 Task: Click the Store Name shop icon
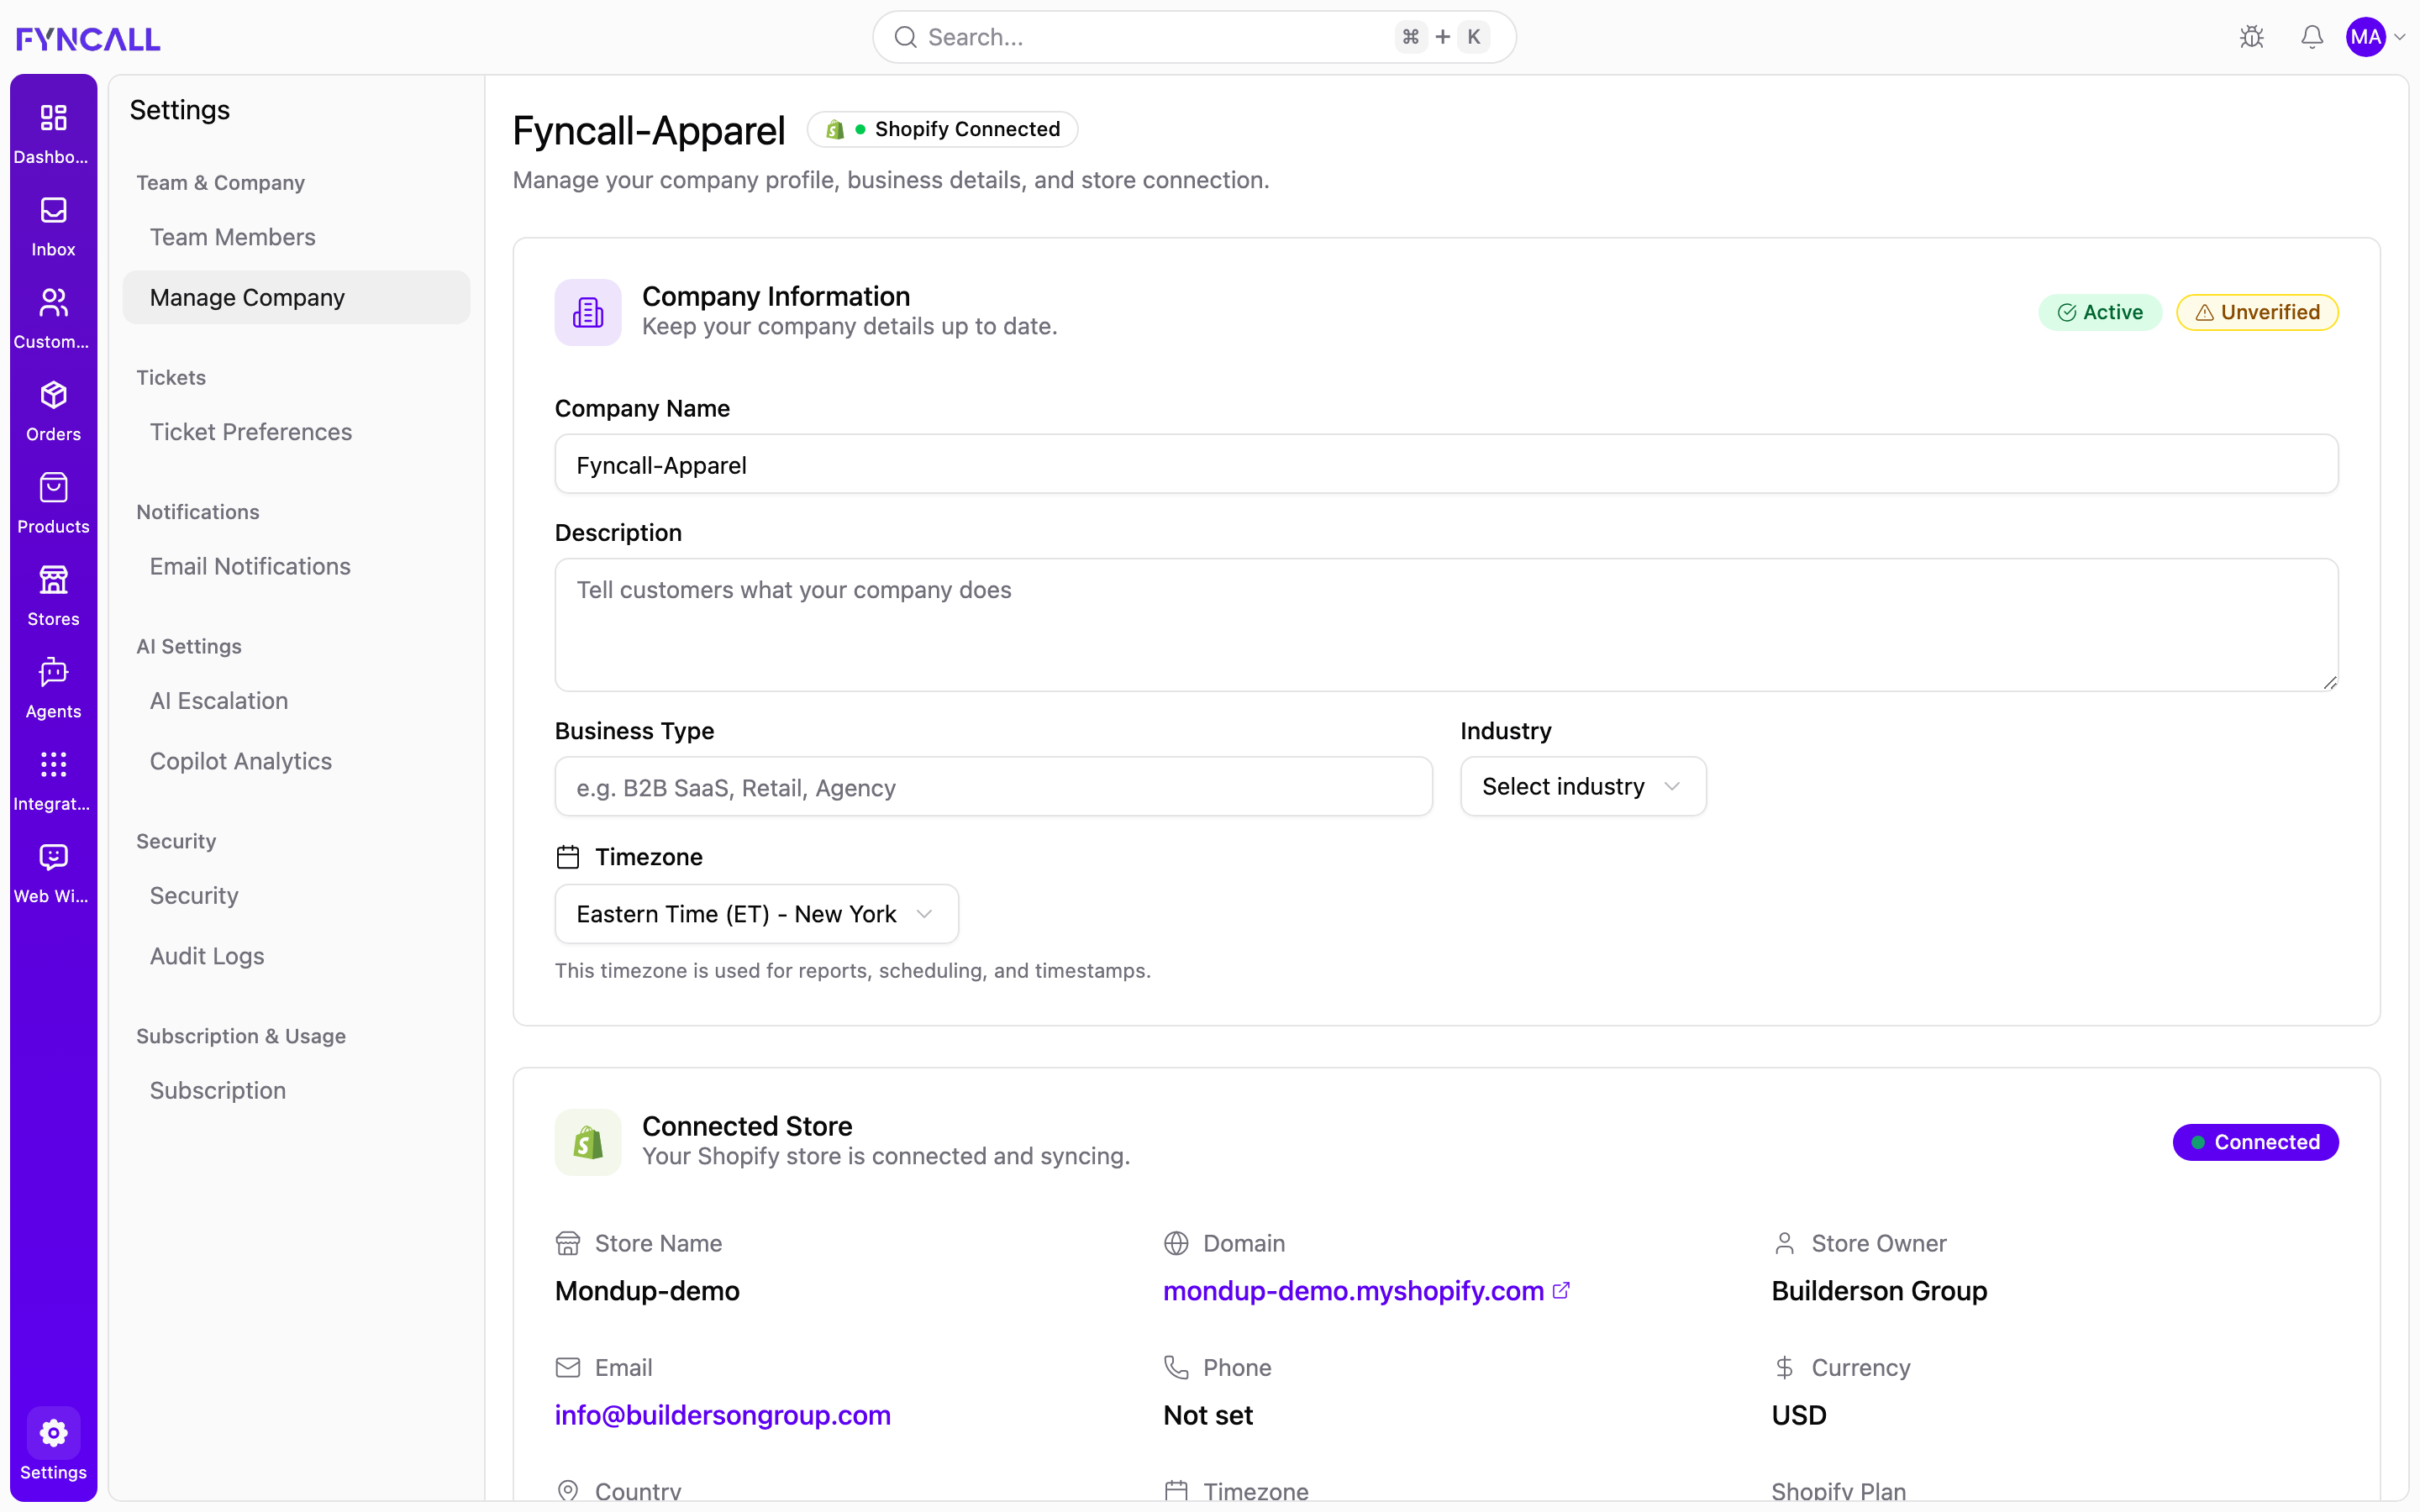[x=568, y=1243]
